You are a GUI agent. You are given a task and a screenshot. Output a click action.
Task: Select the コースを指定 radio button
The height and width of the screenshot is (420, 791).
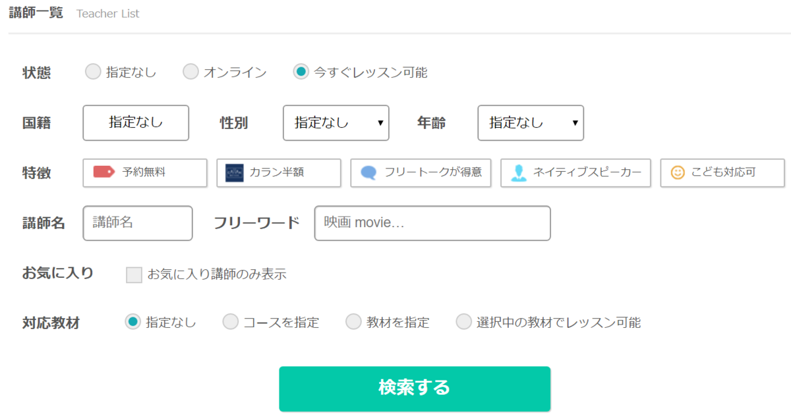(230, 322)
